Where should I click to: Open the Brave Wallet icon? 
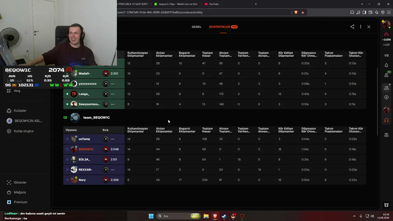coord(370,12)
